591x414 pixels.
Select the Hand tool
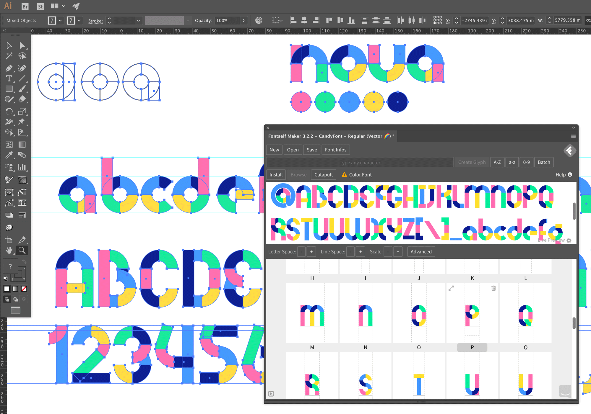[x=9, y=250]
